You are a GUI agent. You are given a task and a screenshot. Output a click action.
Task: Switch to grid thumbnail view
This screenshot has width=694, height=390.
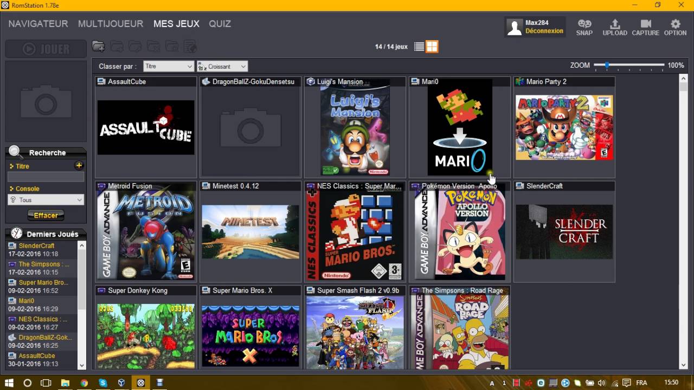point(432,47)
